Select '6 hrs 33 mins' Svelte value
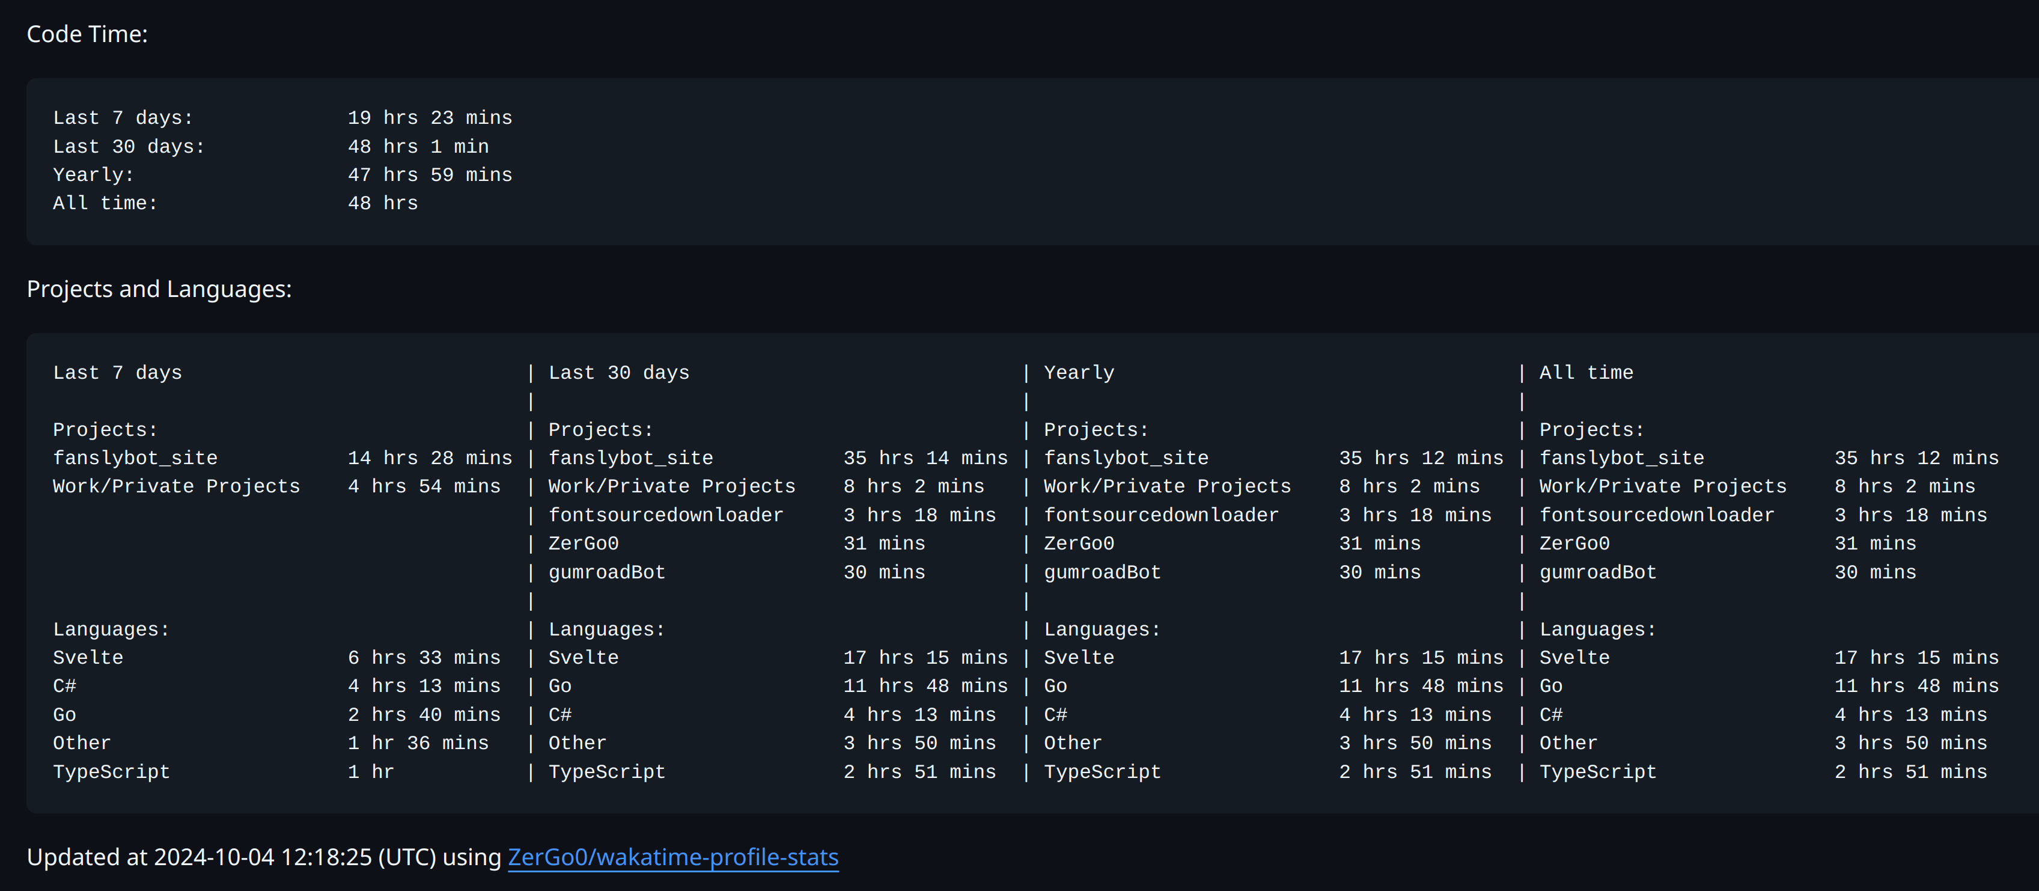This screenshot has width=2039, height=891. 424,658
